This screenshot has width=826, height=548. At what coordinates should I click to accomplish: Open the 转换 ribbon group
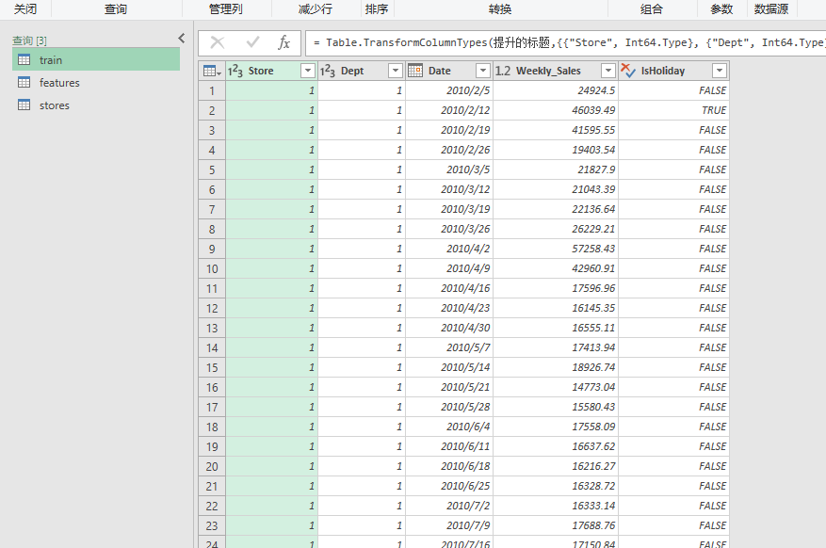pyautogui.click(x=500, y=9)
